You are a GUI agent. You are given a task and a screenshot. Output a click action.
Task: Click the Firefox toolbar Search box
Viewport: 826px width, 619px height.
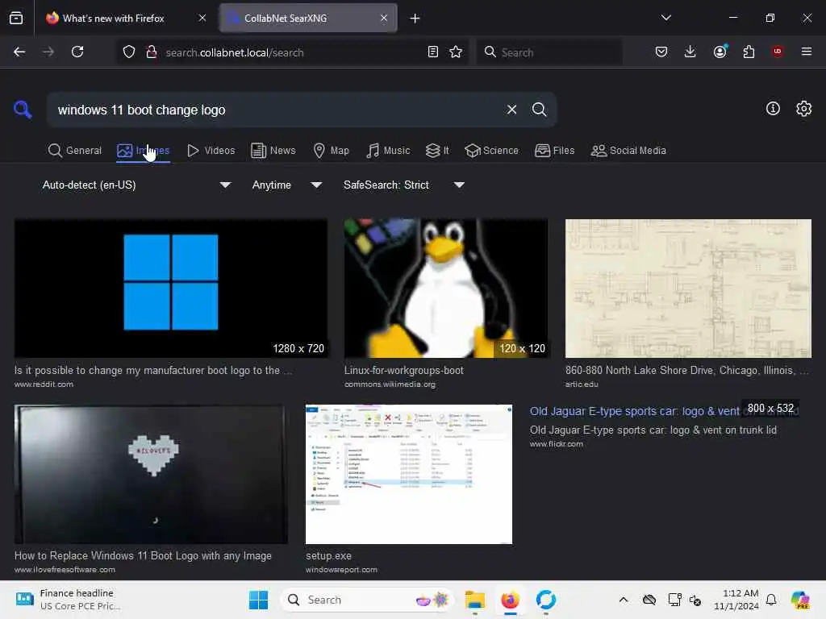(x=549, y=52)
